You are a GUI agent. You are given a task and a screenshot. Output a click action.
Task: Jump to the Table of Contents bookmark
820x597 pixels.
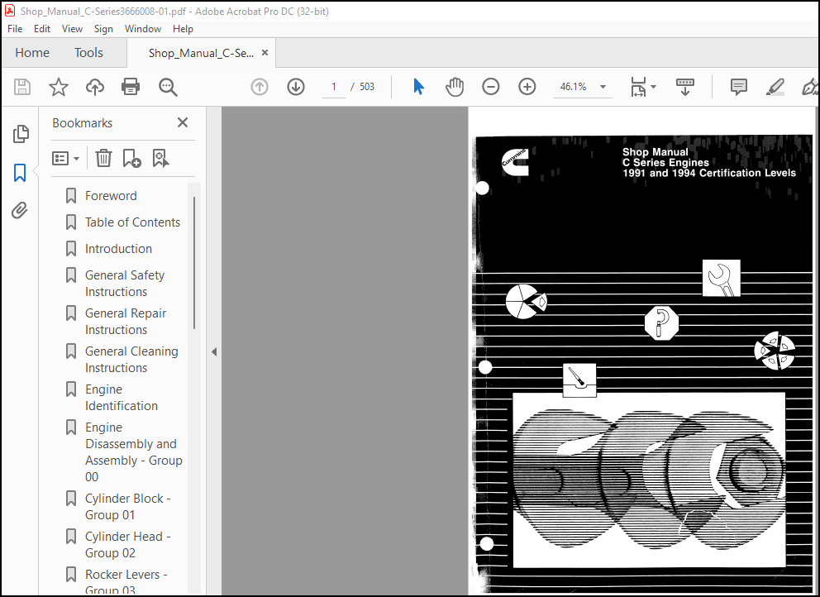tap(132, 222)
